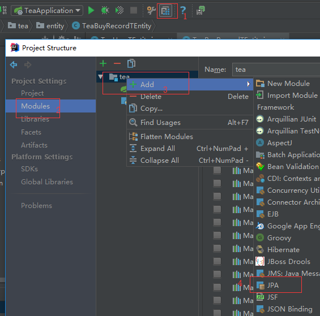Viewport: 320px width, 316px height.
Task: Remove module with red minus icon
Action: pos(117,63)
